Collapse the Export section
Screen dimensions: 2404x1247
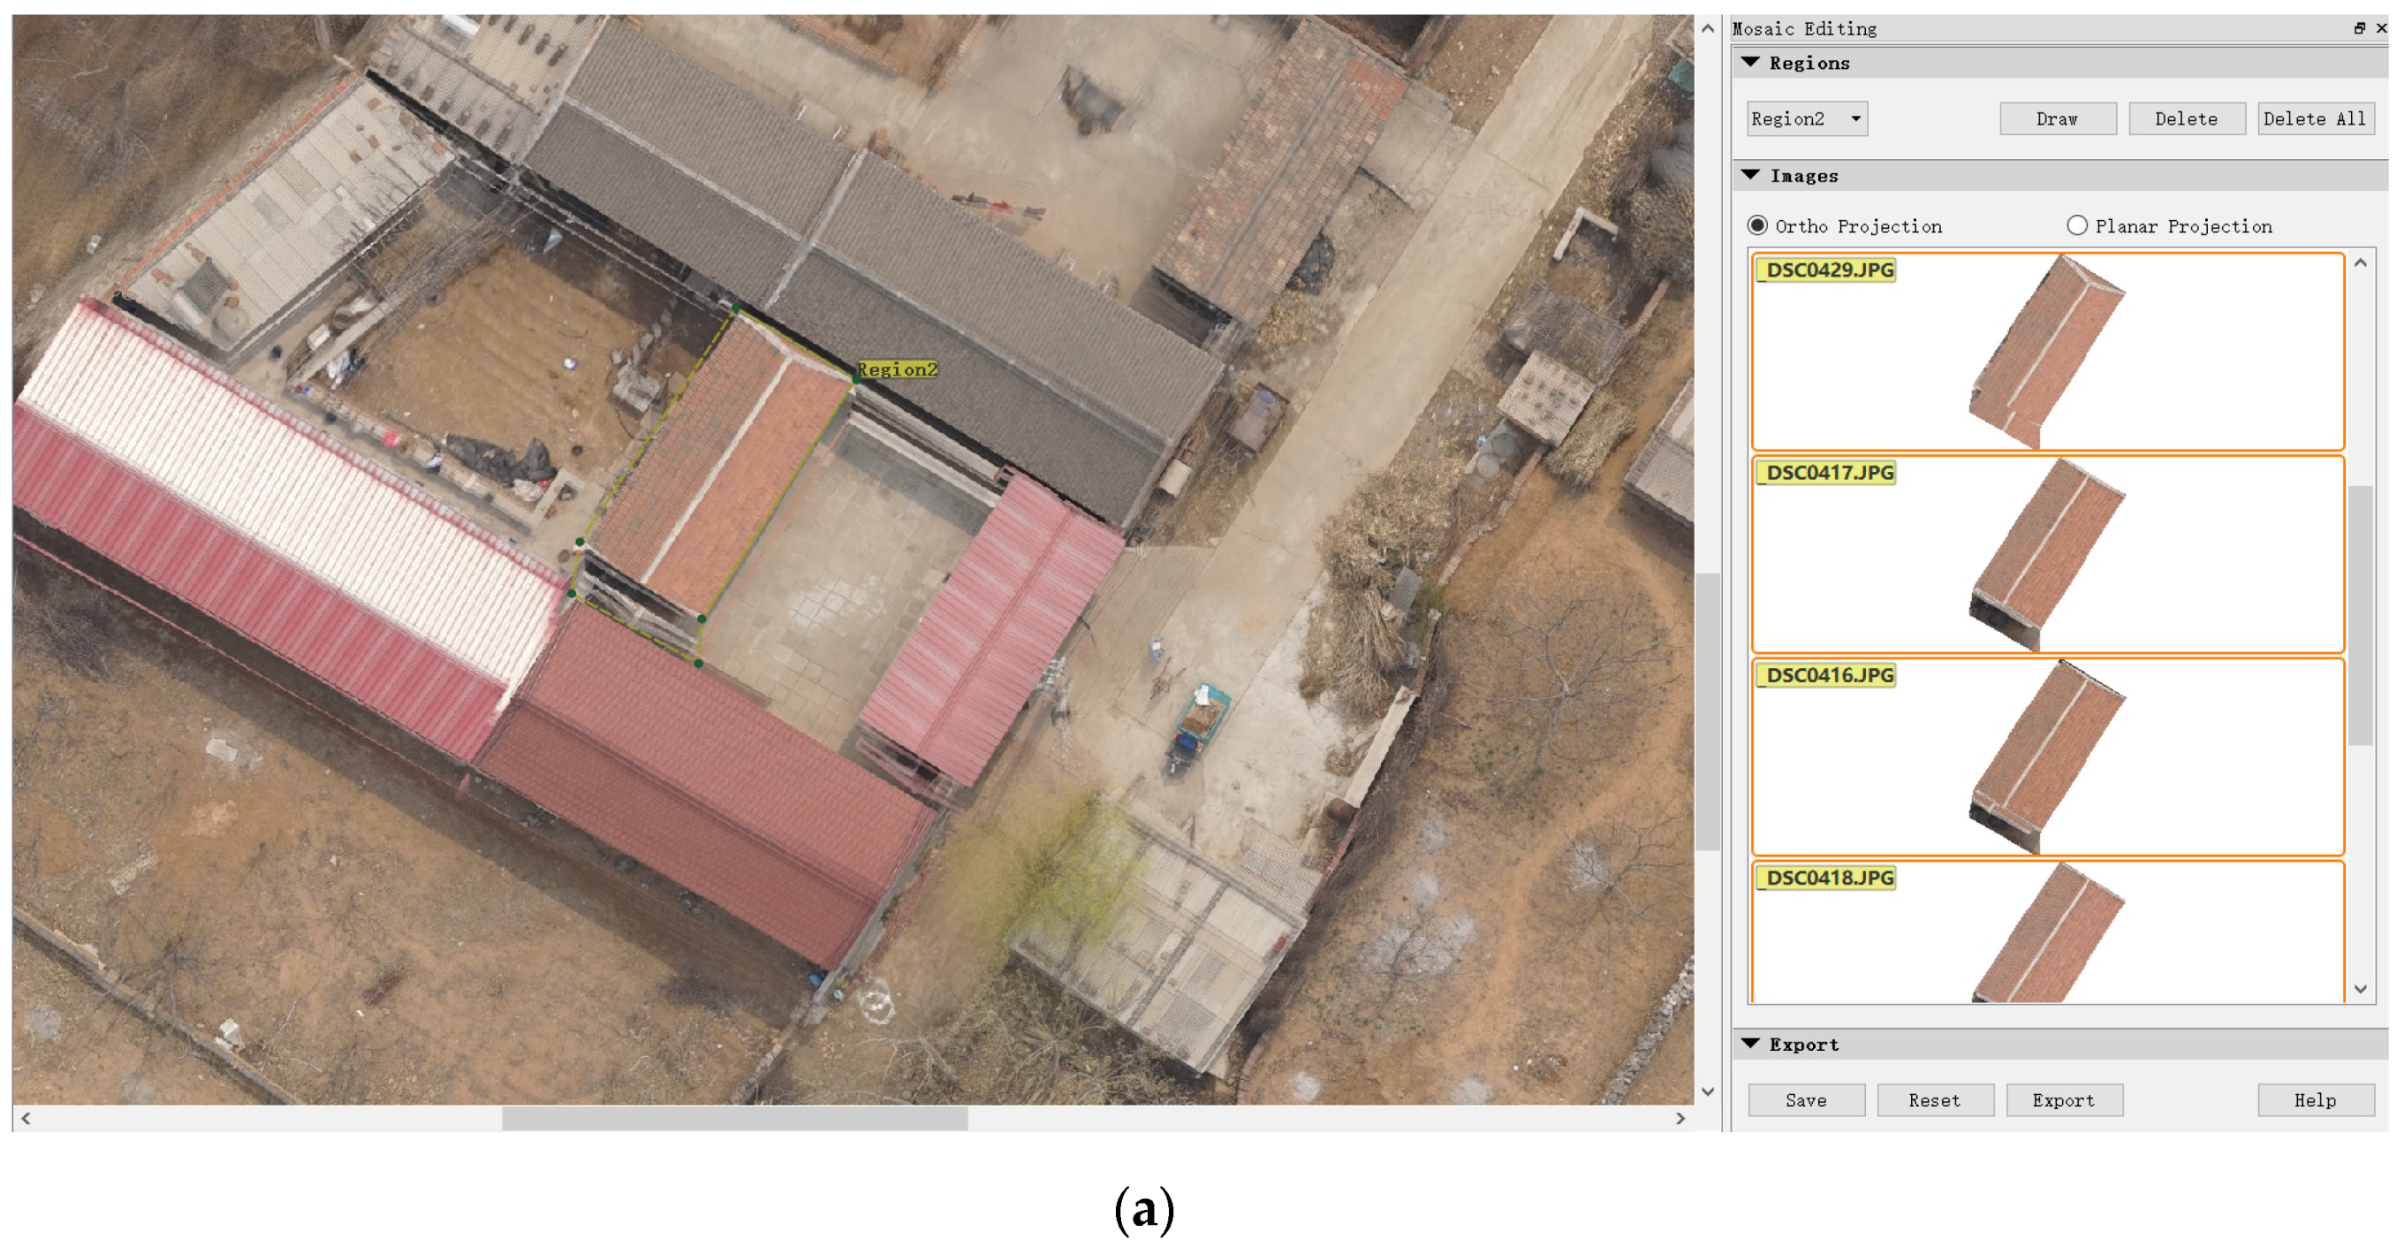(1751, 1044)
